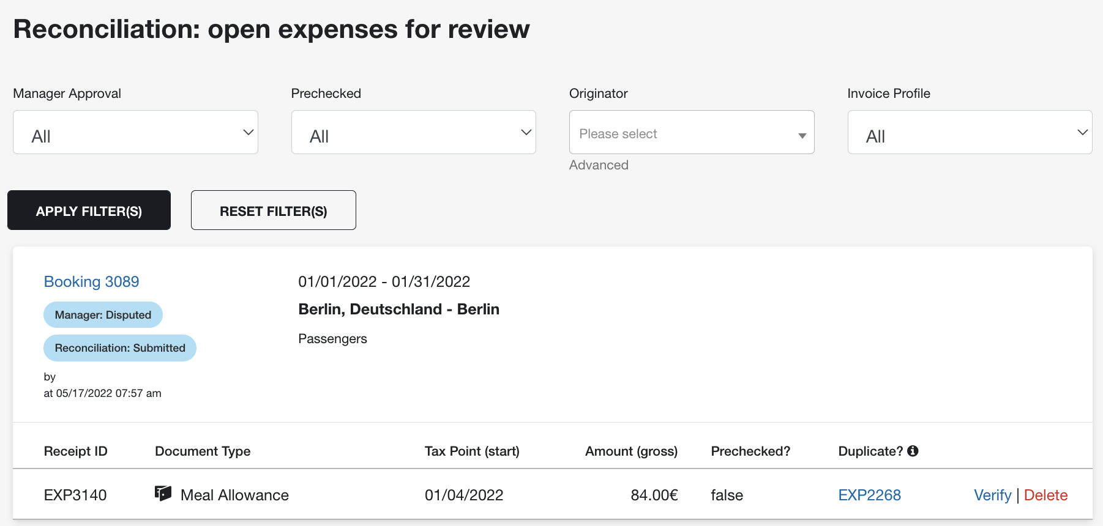Verify expense EXP3140

(992, 495)
